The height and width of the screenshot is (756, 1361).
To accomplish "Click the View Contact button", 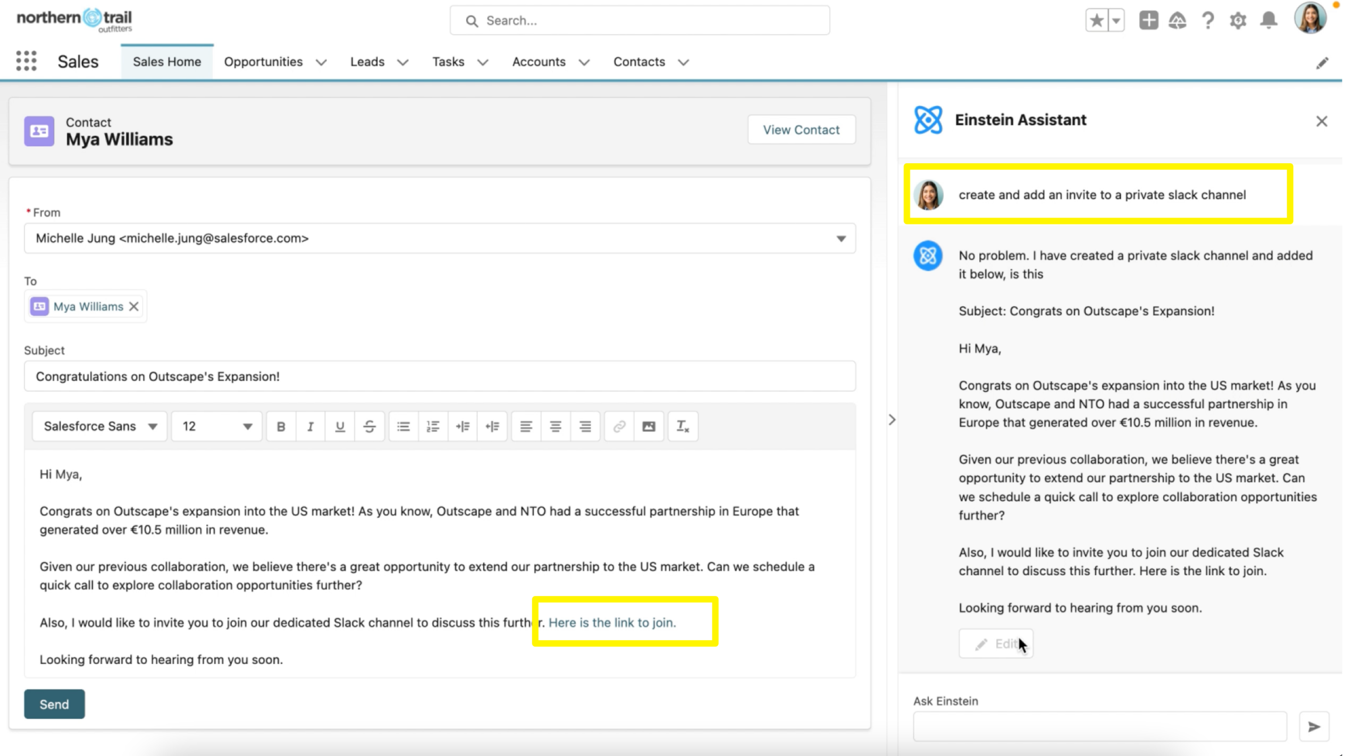I will [801, 130].
